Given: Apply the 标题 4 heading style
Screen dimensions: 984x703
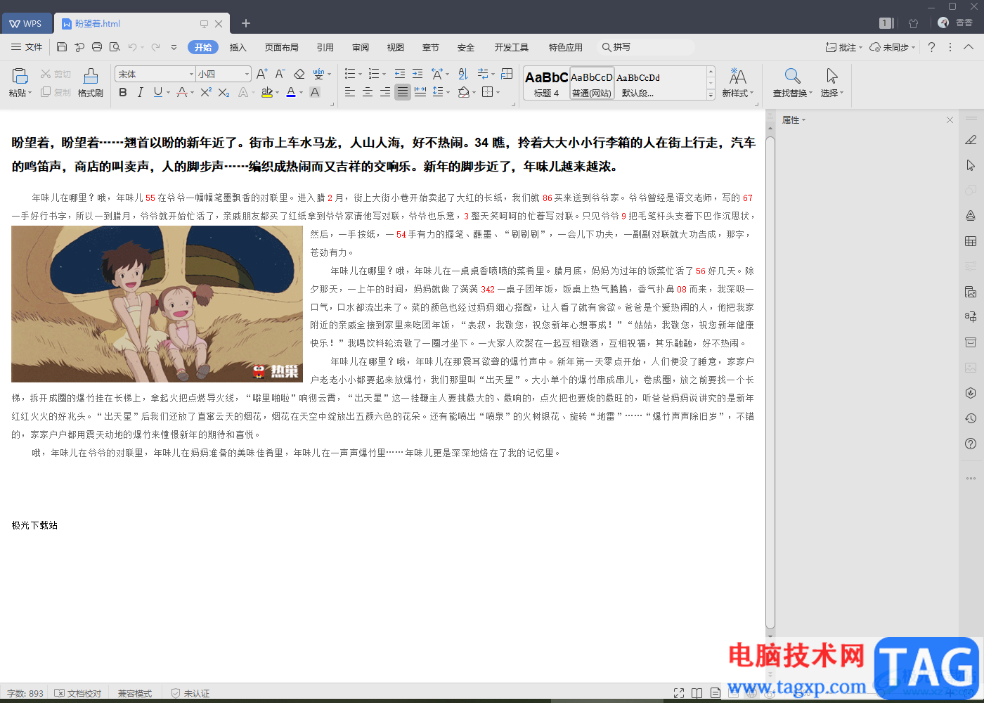Looking at the screenshot, I should [x=546, y=84].
